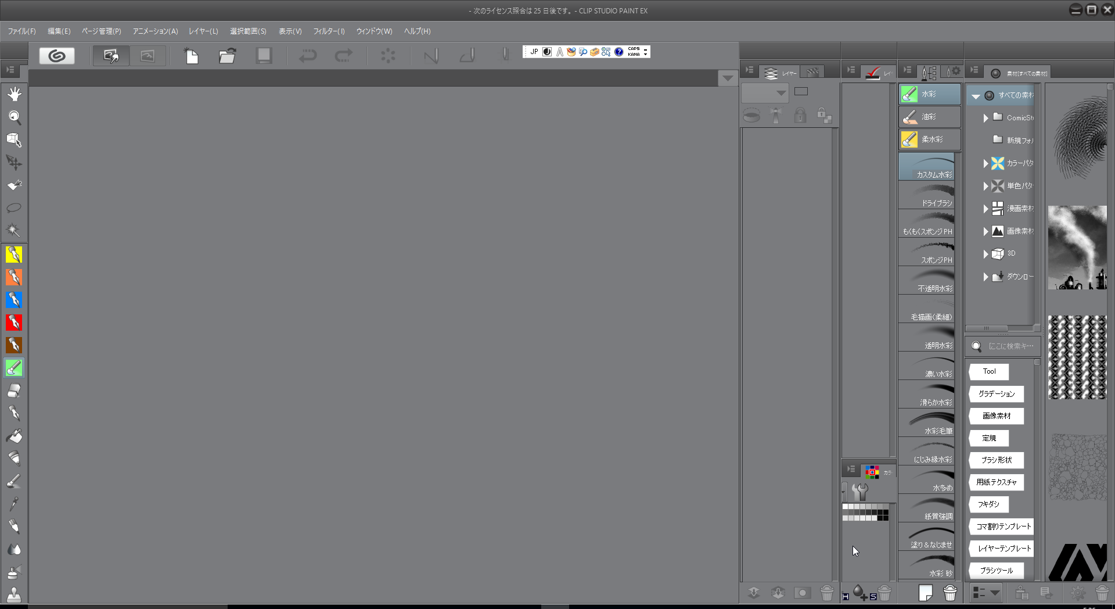Toggle Snap to Special Ruler
The width and height of the screenshot is (1115, 609).
pos(467,56)
